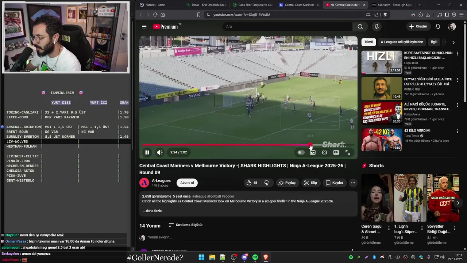Open options for Ceren Sagu short
The image size is (467, 263).
(x=389, y=228)
